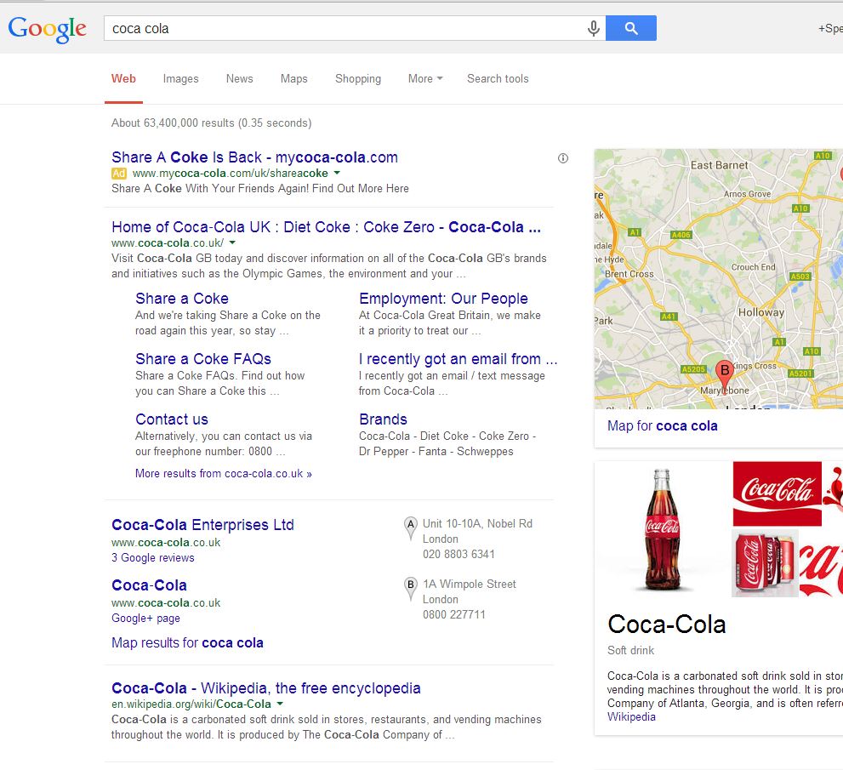843x770 pixels.
Task: Click Wikipedia link in knowledge panel
Action: (631, 716)
